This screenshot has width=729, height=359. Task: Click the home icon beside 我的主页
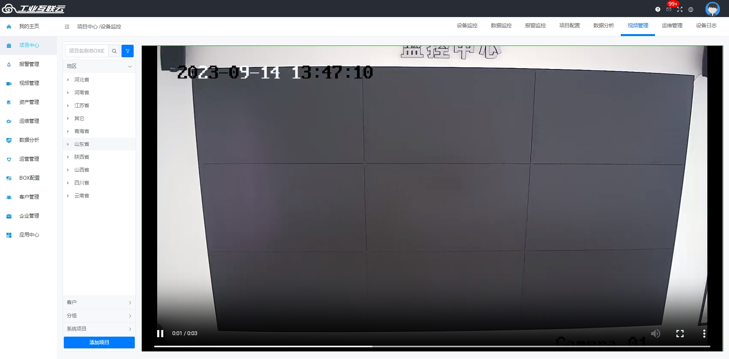click(9, 27)
